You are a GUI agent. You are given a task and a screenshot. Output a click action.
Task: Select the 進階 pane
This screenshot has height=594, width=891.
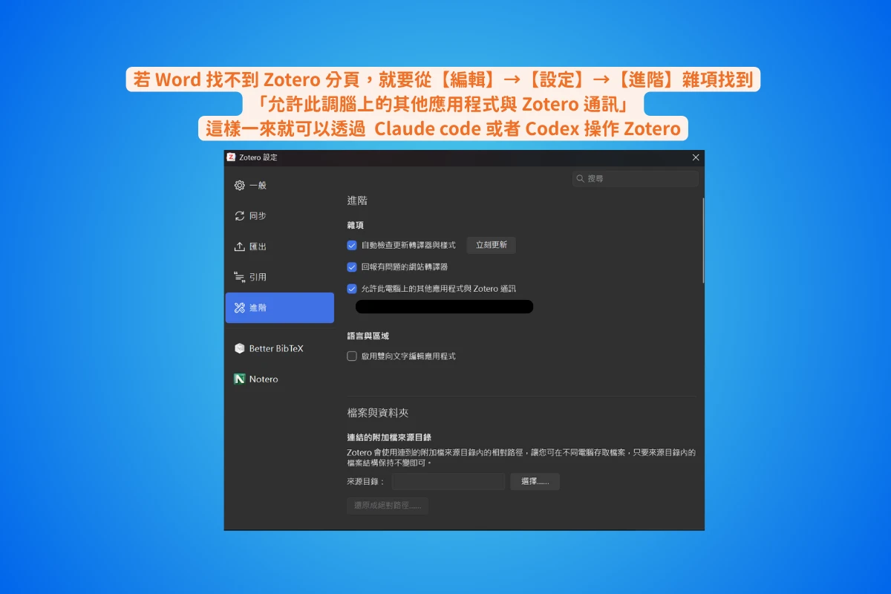280,307
